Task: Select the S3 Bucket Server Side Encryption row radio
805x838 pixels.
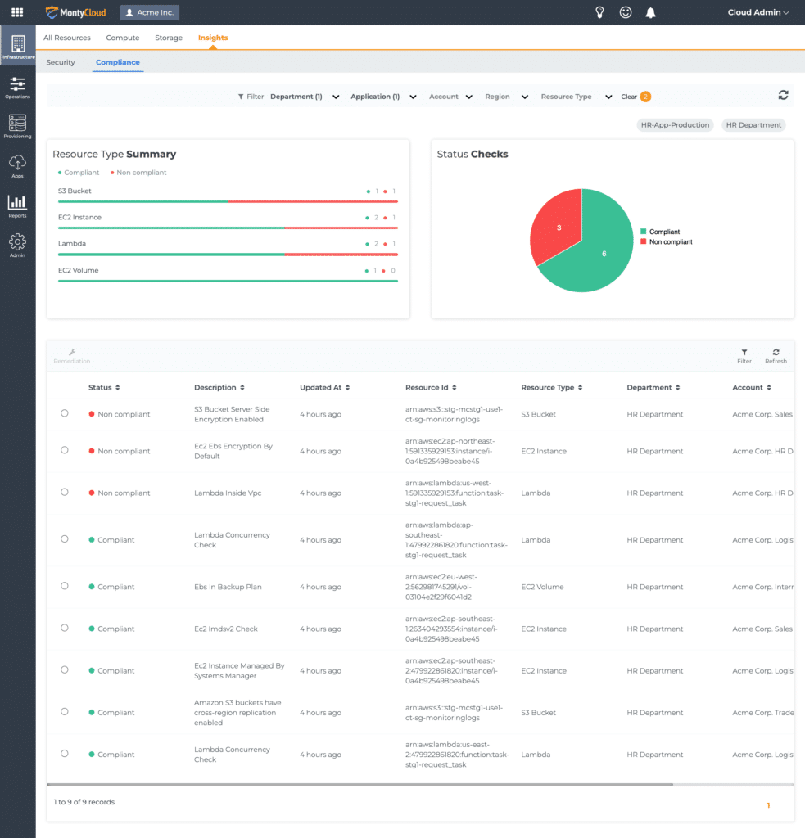Action: [65, 413]
